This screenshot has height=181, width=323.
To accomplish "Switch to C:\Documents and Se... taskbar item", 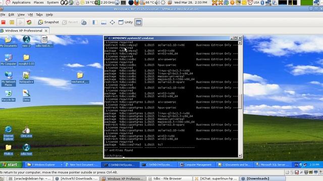I will tap(235, 164).
